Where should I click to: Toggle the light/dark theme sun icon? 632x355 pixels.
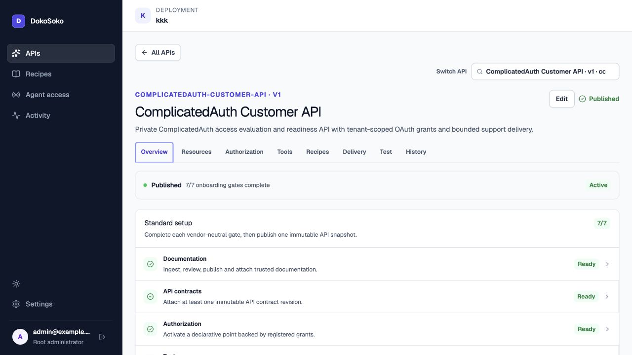click(x=16, y=284)
